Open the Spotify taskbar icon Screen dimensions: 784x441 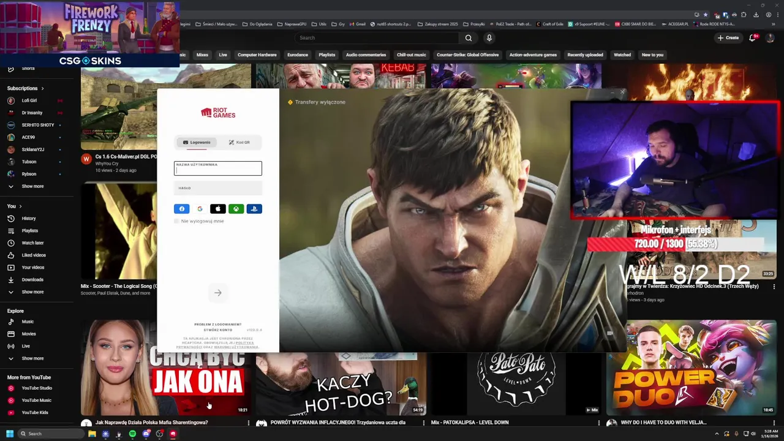click(x=132, y=434)
